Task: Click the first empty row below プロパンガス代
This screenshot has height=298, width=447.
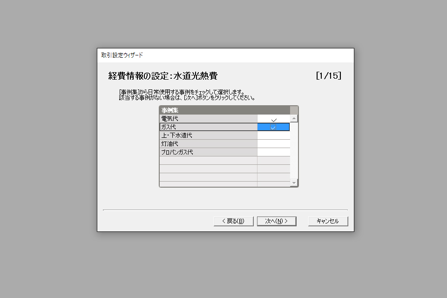Action: click(x=224, y=161)
